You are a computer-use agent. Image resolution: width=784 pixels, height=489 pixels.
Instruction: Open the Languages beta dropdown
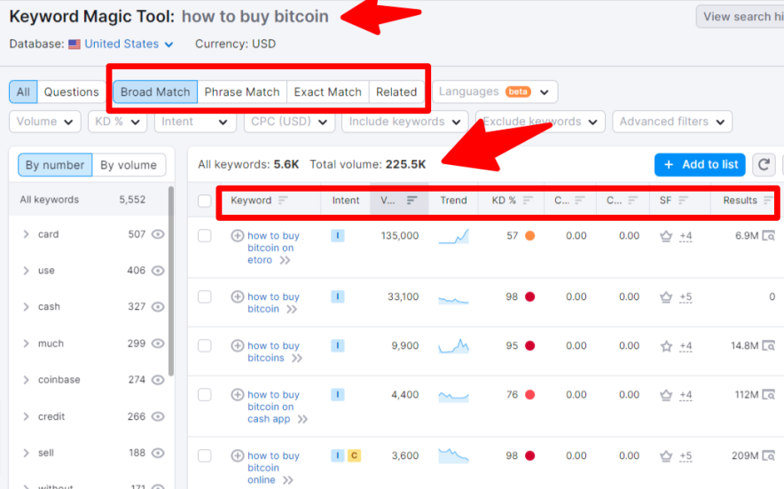point(495,92)
